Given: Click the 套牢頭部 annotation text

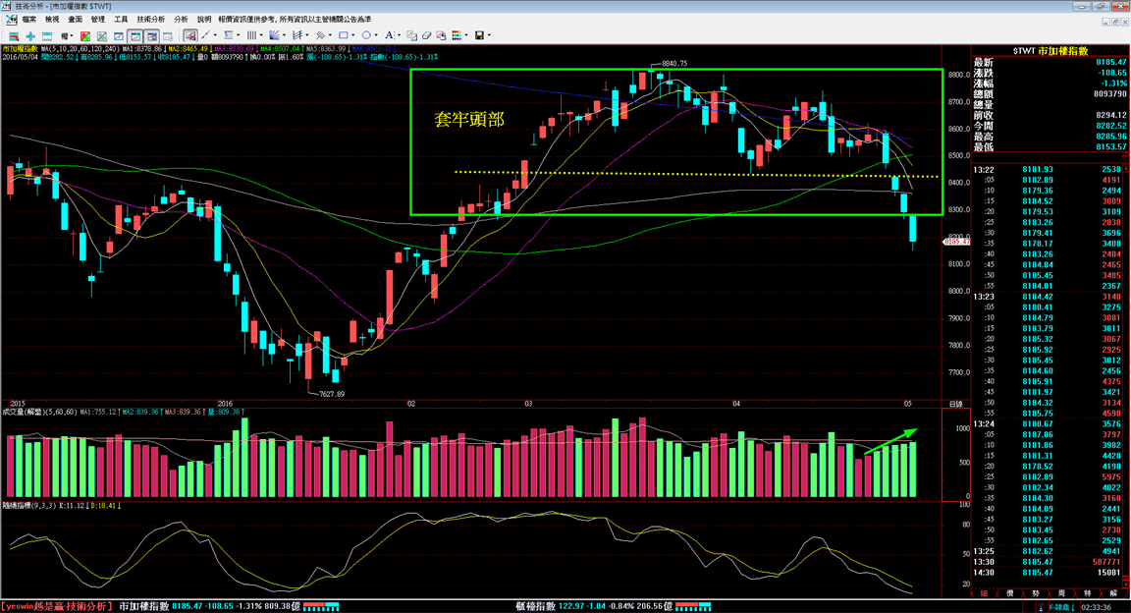Looking at the screenshot, I should pyautogui.click(x=469, y=119).
